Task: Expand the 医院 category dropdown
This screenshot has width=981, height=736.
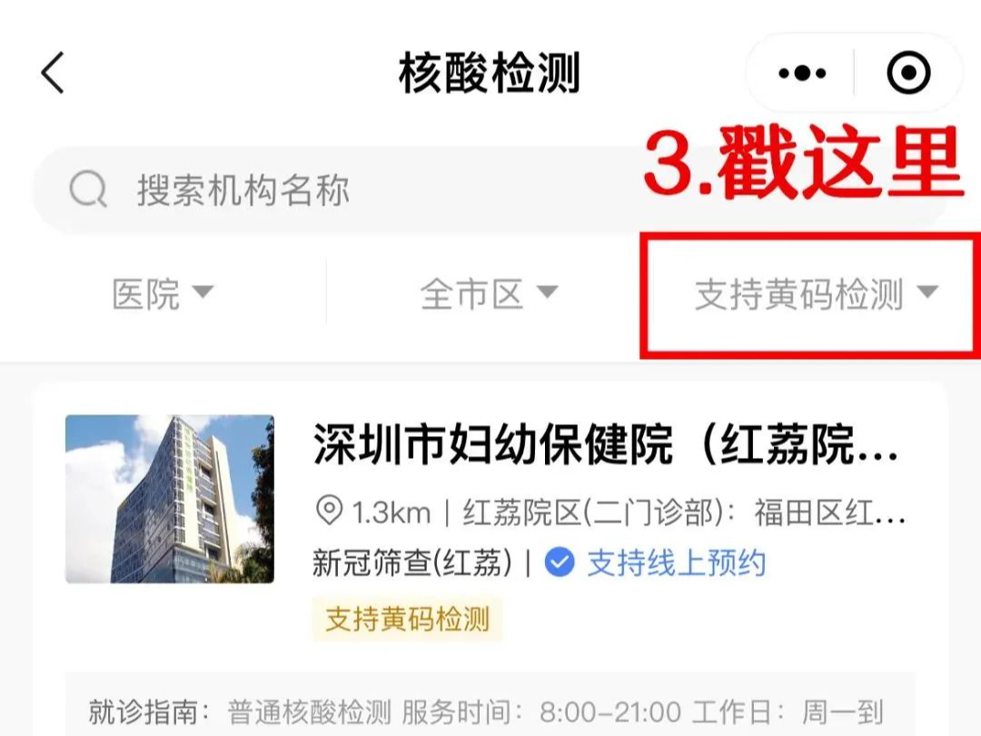Action: (x=162, y=293)
